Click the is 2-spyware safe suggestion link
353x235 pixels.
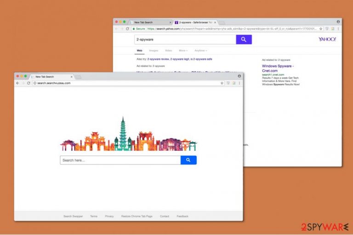pyautogui.click(x=201, y=59)
